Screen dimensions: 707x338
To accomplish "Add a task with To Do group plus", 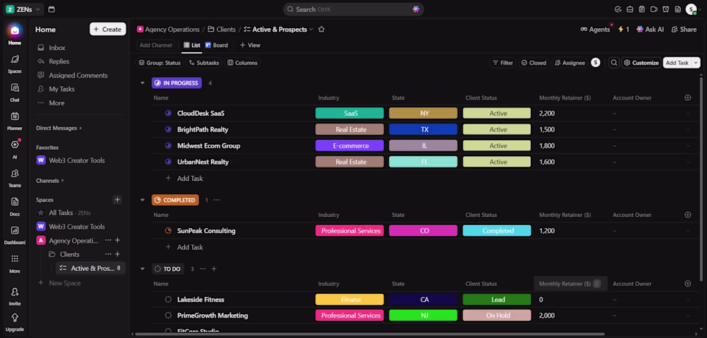I will coord(214,269).
